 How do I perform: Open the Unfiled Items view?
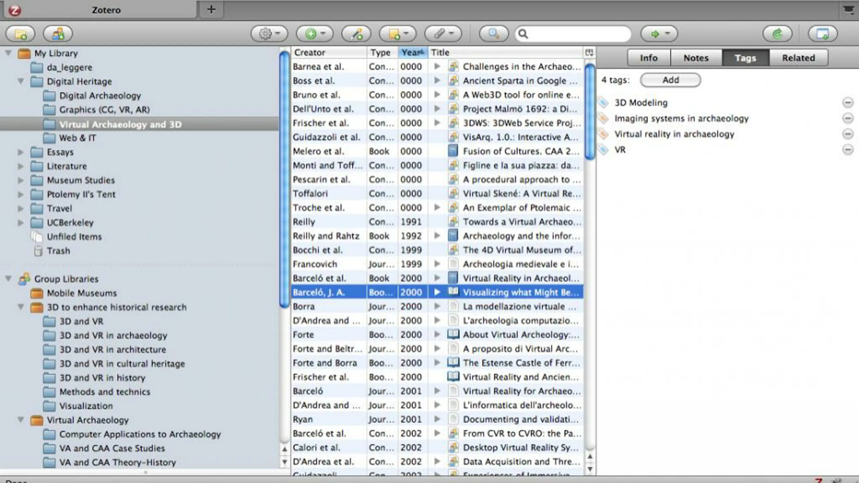pyautogui.click(x=74, y=236)
